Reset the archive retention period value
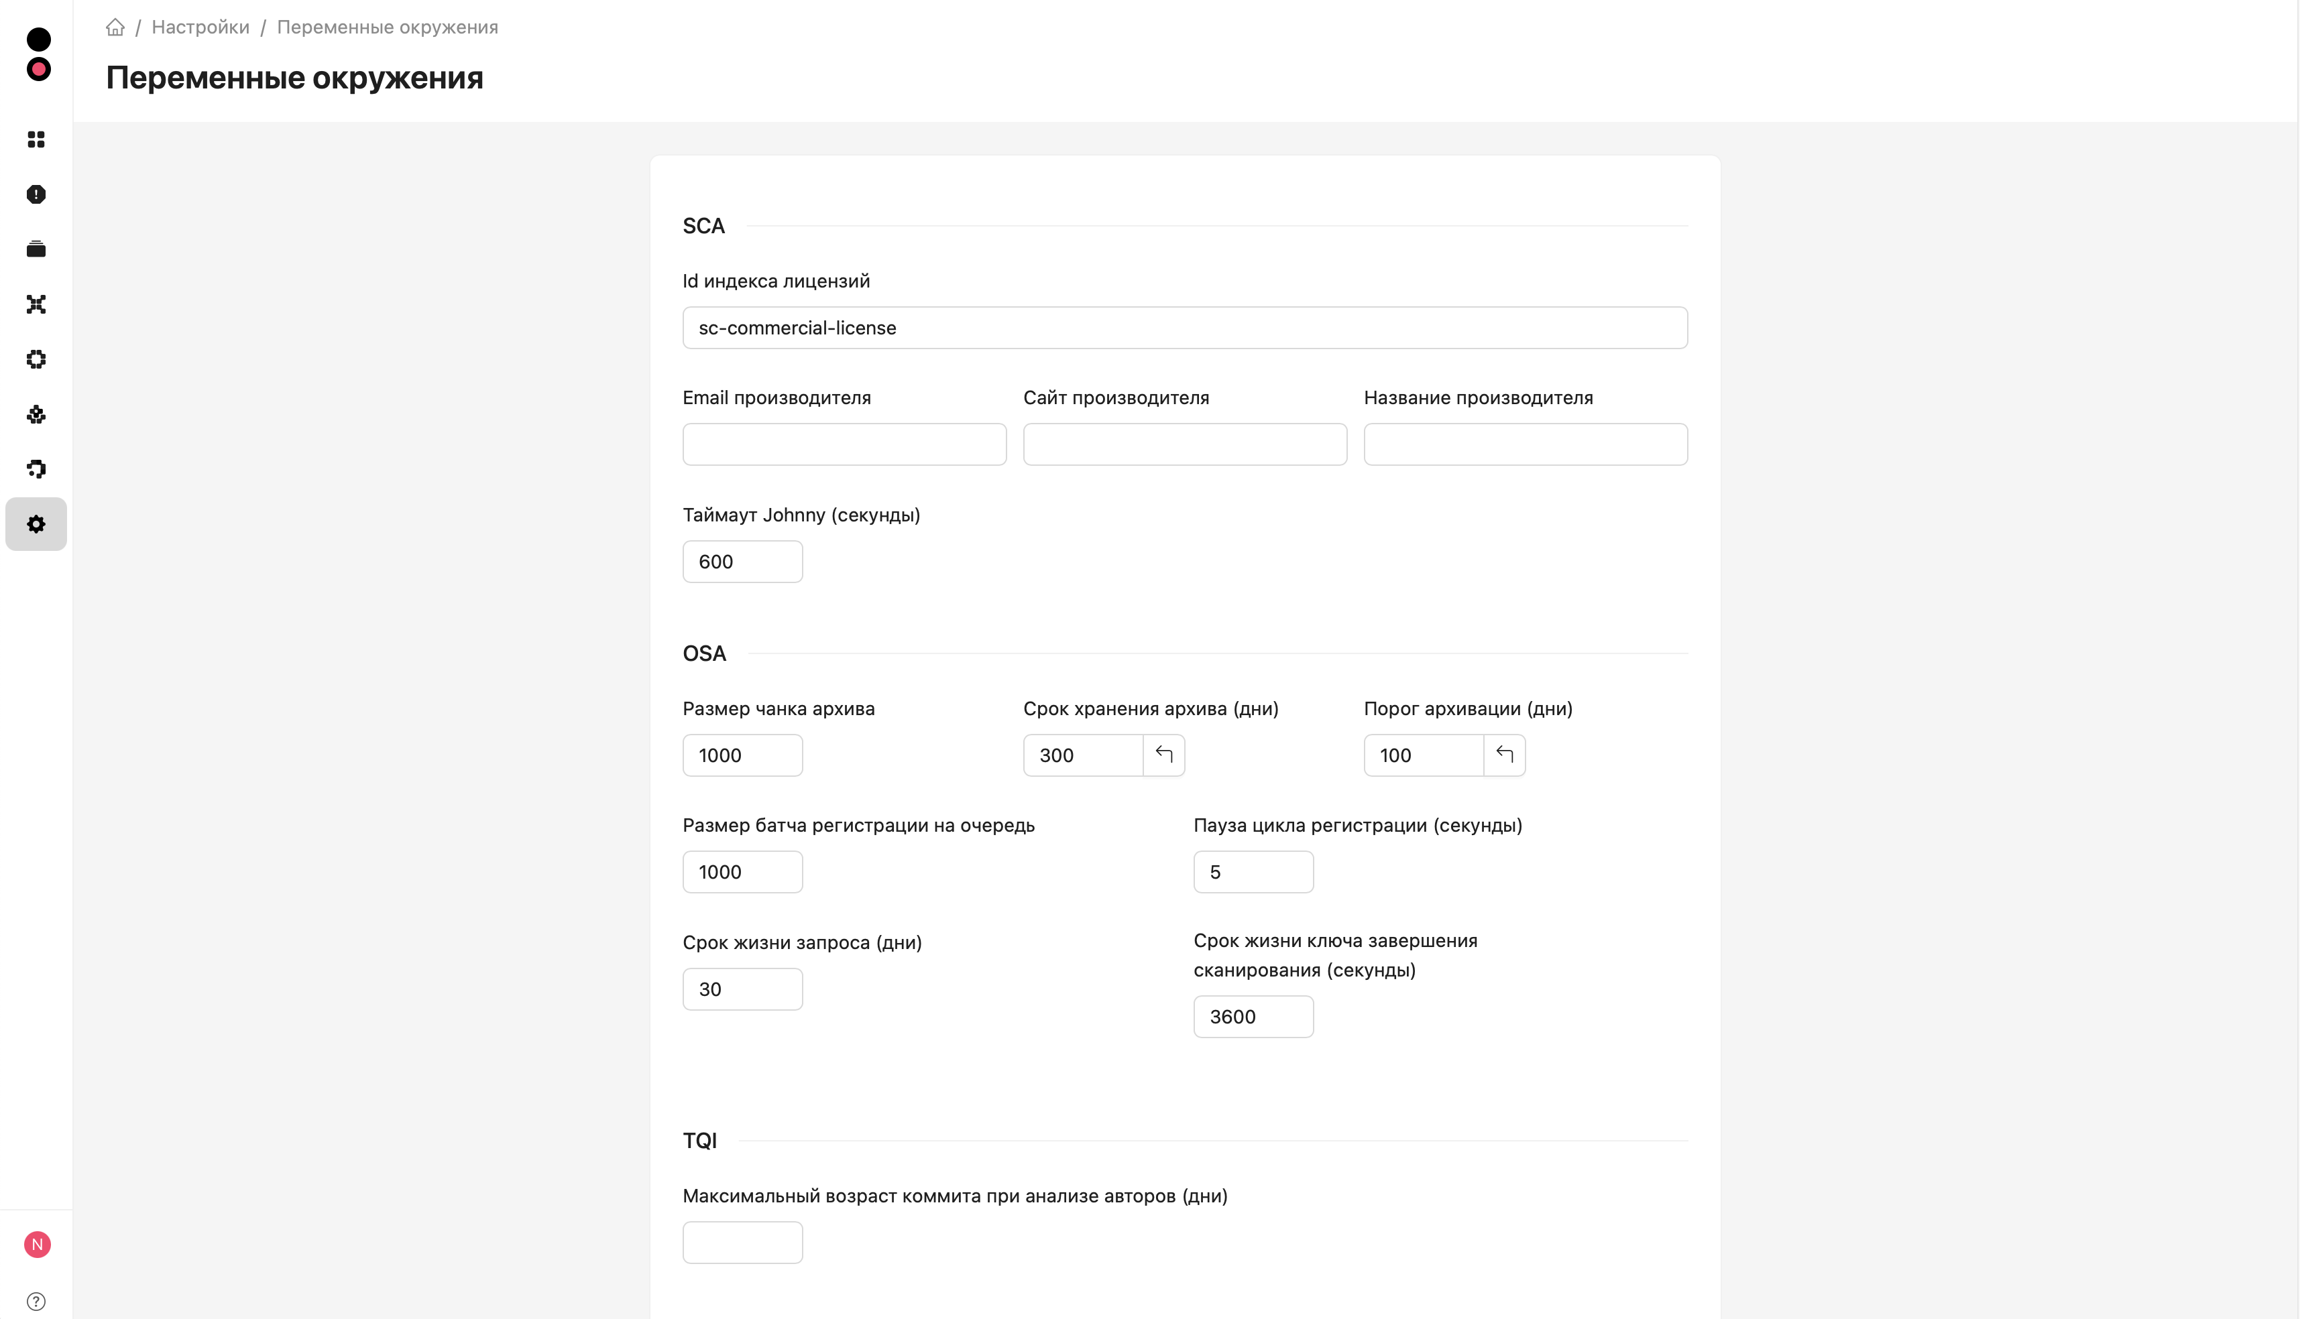Image resolution: width=2300 pixels, height=1319 pixels. (1163, 755)
